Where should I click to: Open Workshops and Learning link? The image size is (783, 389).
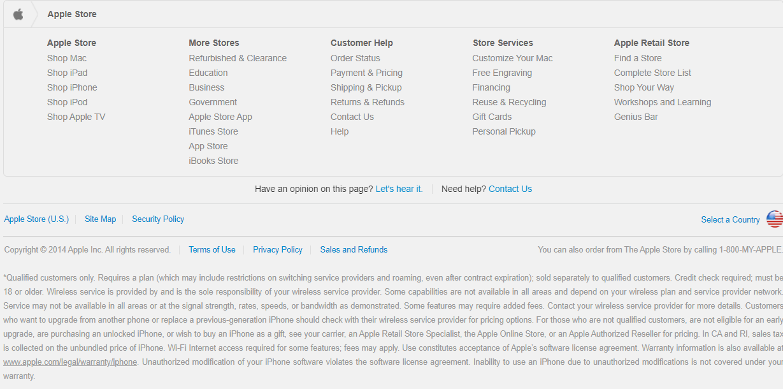[663, 102]
